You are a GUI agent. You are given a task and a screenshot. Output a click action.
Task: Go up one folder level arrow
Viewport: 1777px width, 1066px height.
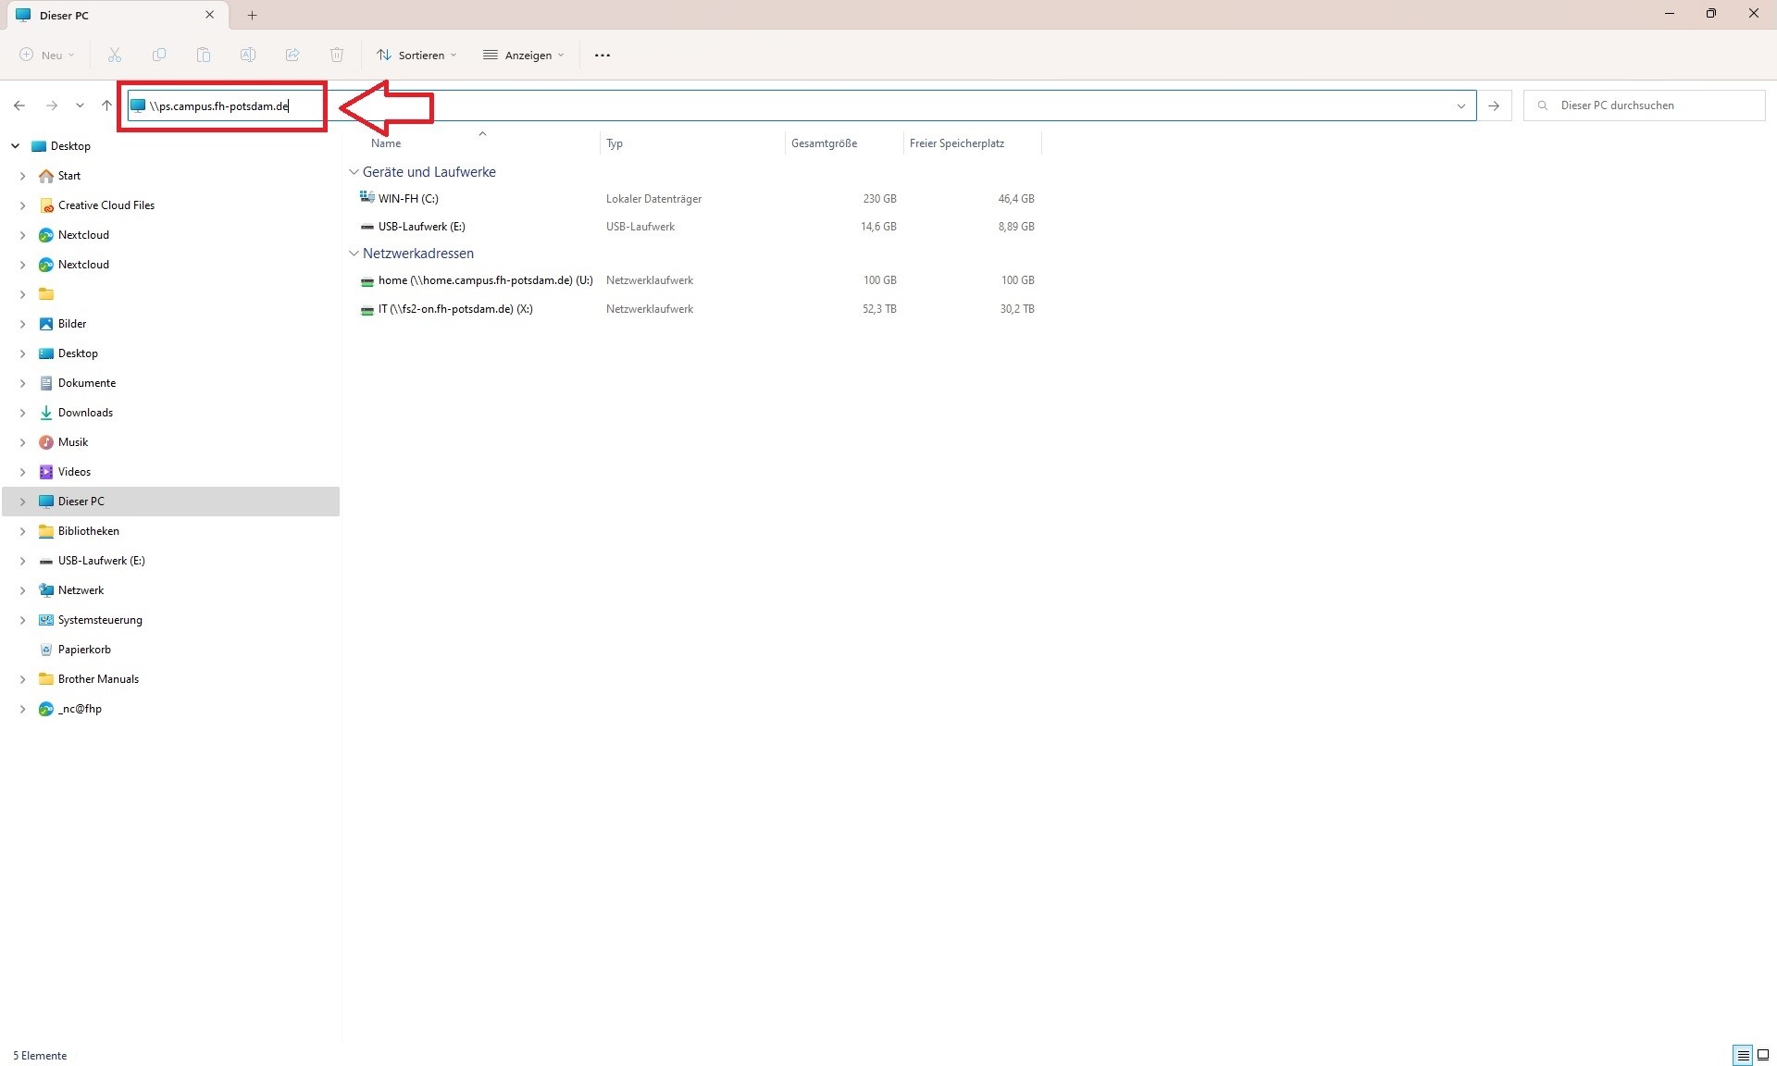(x=106, y=105)
